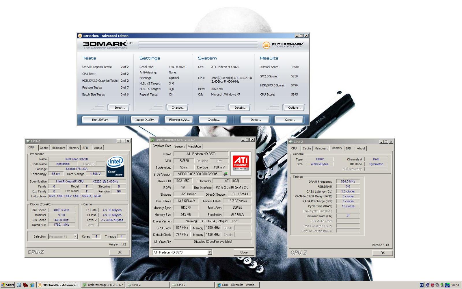The width and height of the screenshot is (462, 289).
Task: Open SPD tab in left CPU-Z
Action: coord(85,148)
